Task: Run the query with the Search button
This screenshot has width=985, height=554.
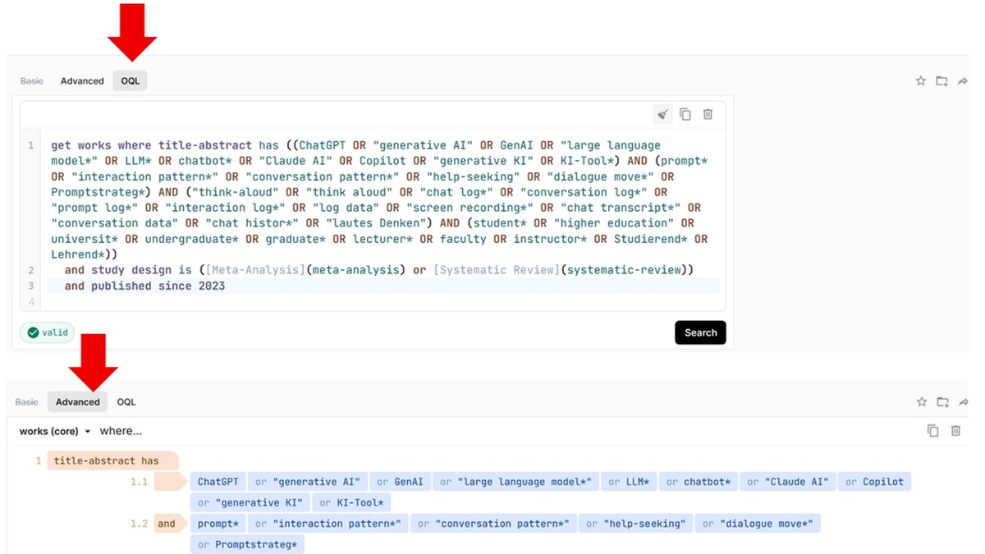Action: coord(700,332)
